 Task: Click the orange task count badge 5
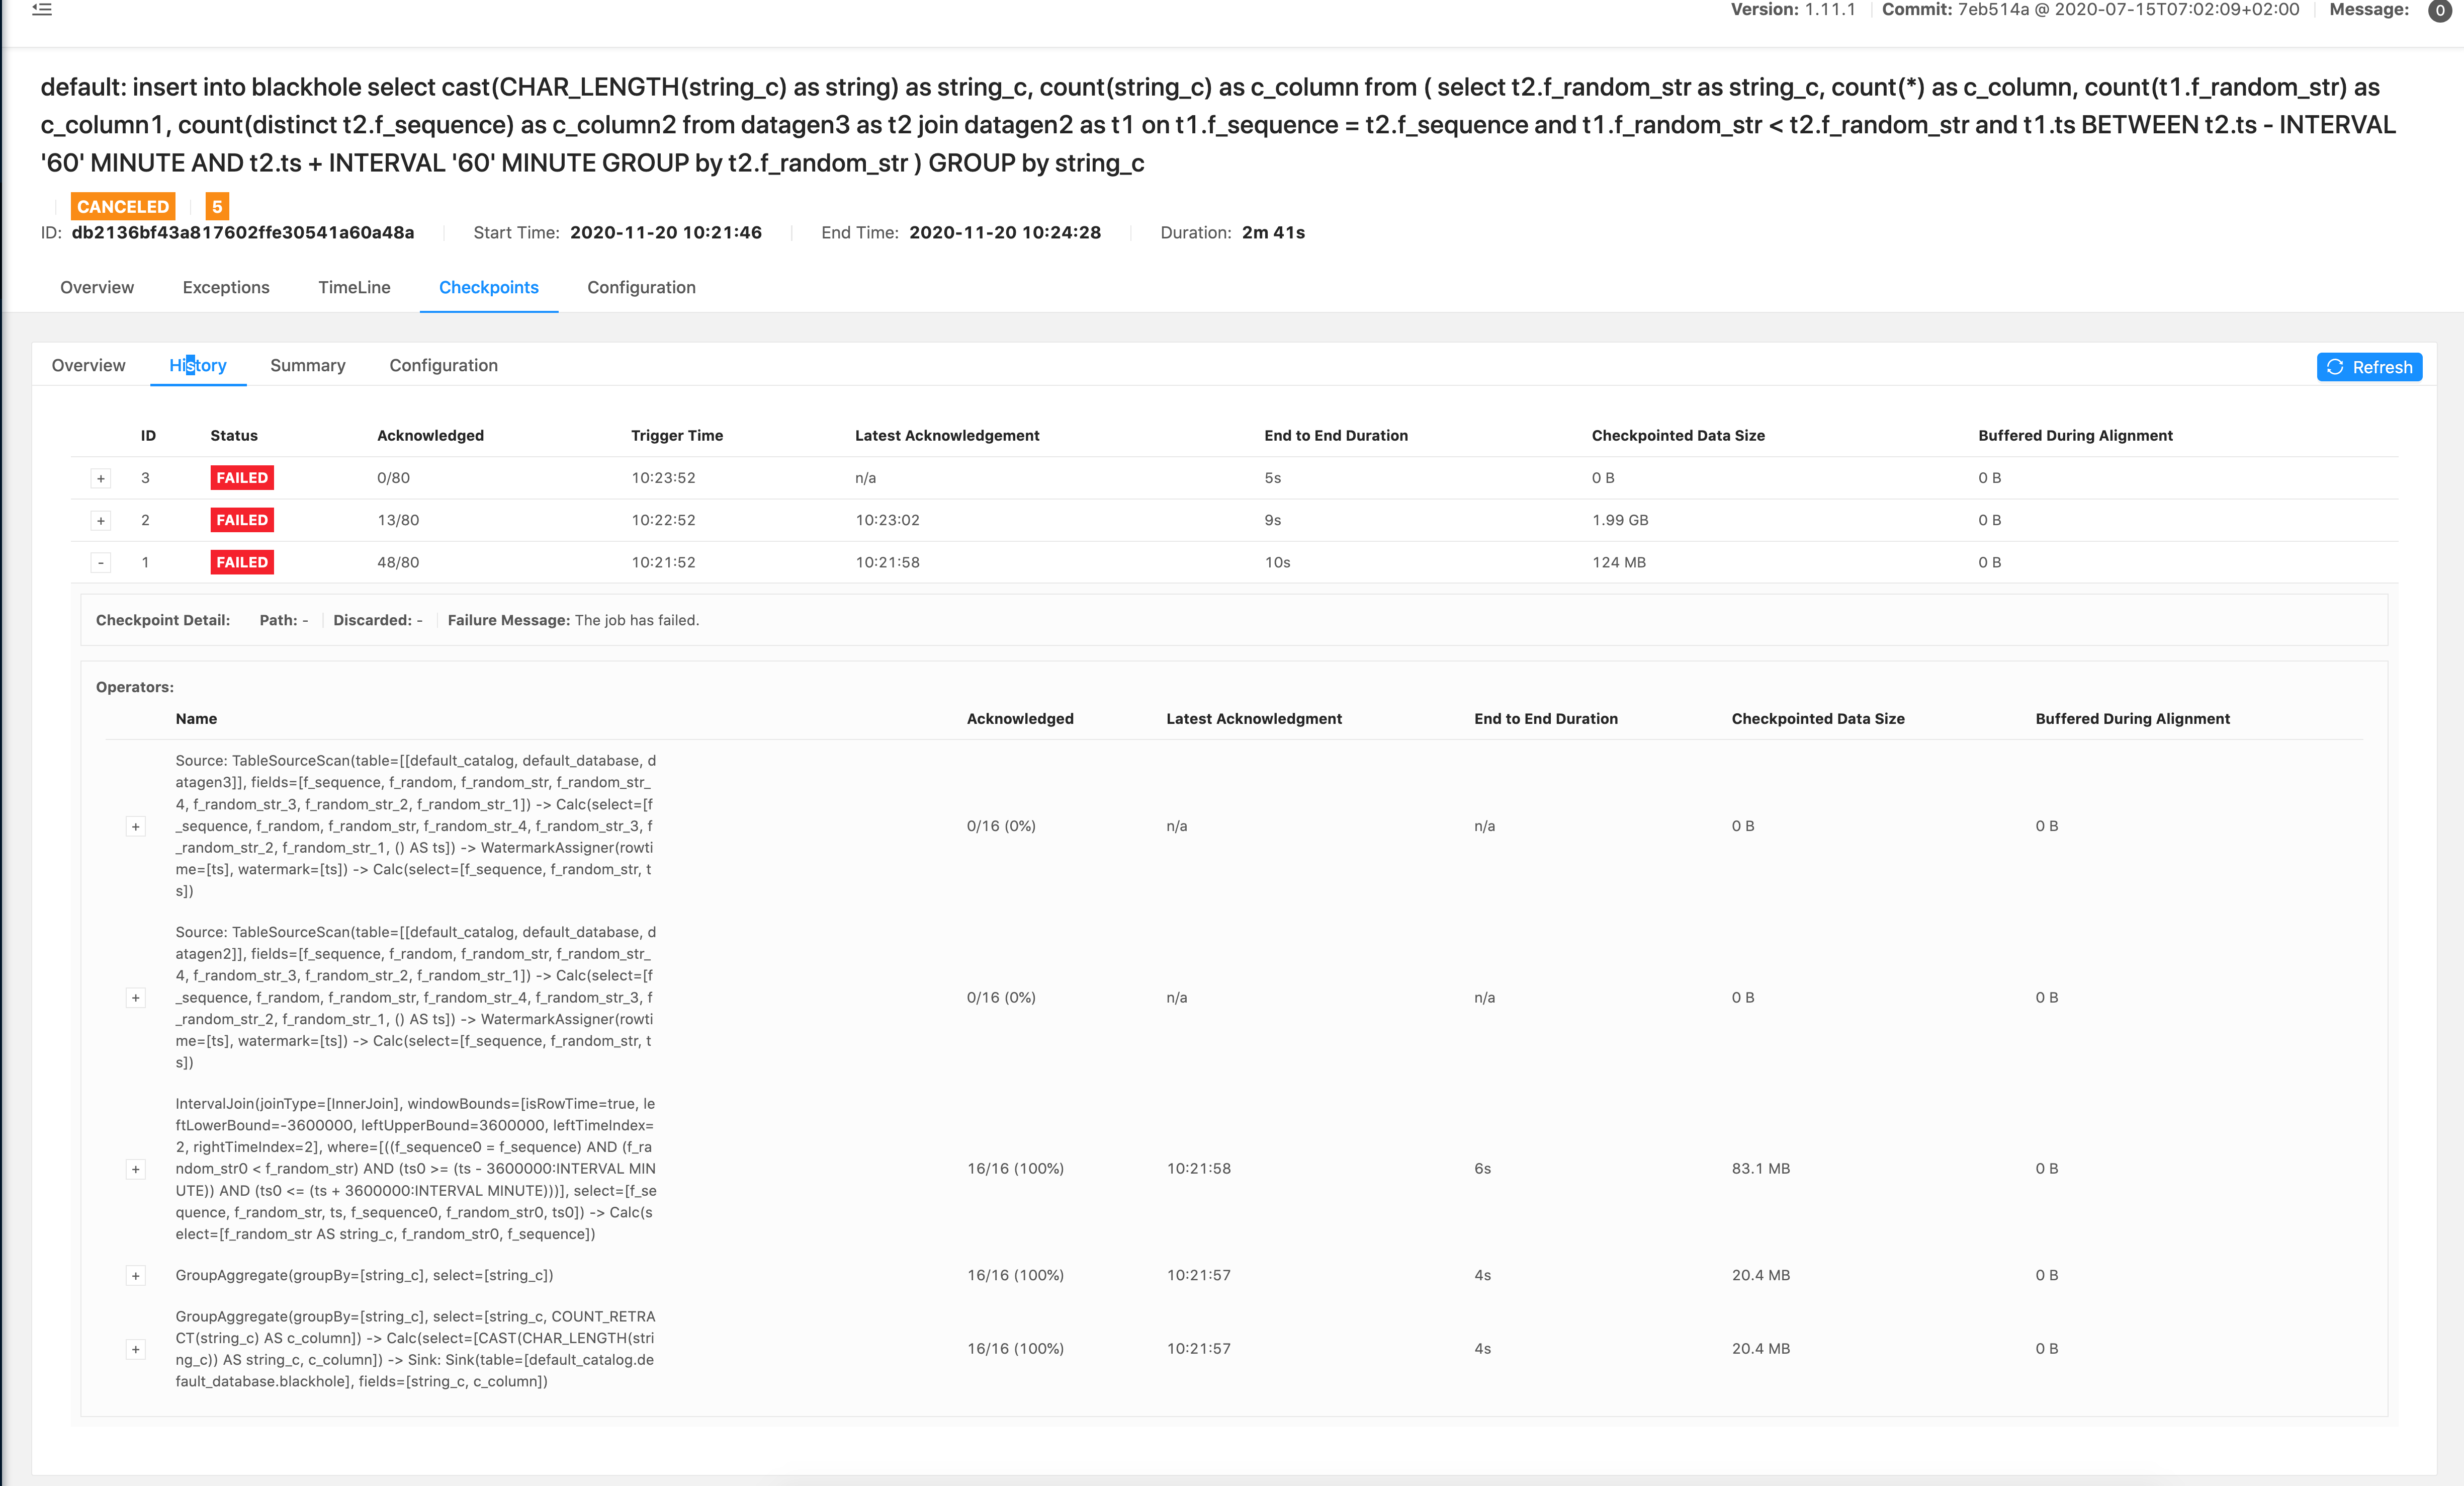(217, 206)
